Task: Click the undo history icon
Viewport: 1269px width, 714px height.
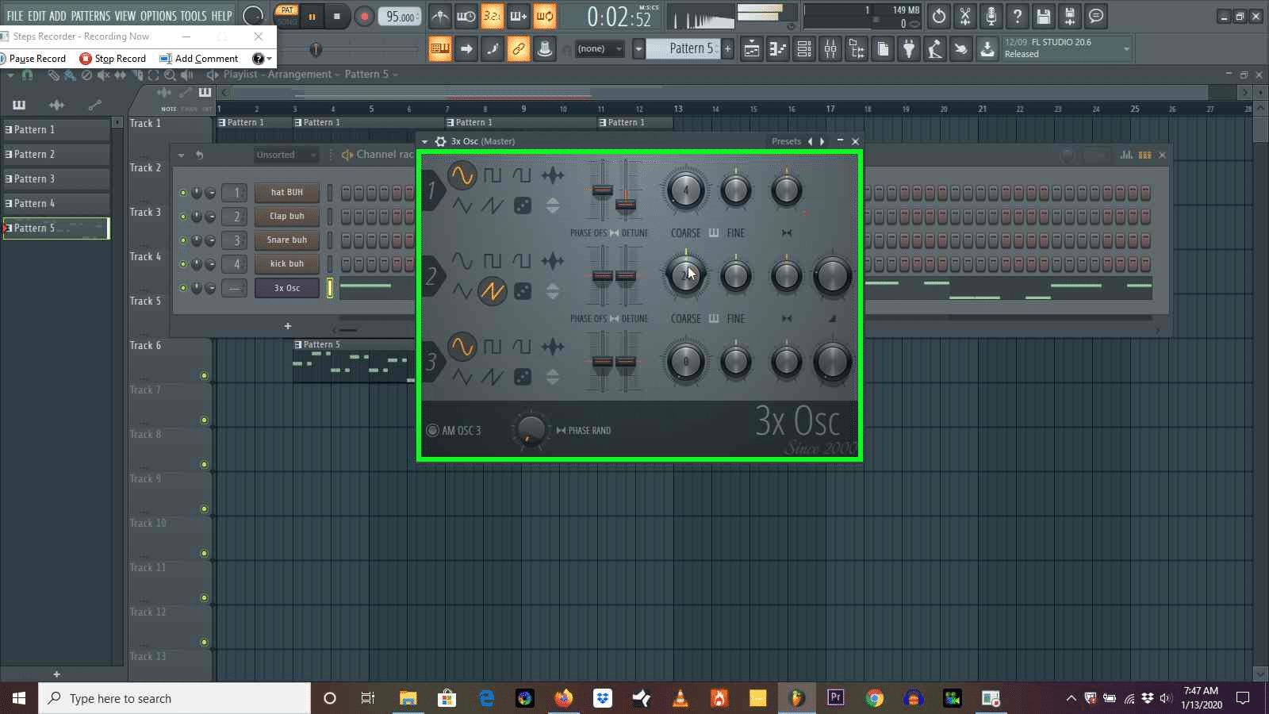Action: pos(939,16)
